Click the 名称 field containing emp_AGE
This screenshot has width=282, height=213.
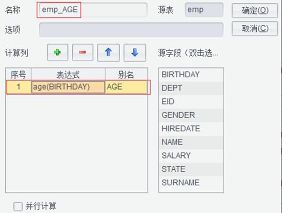pyautogui.click(x=93, y=10)
